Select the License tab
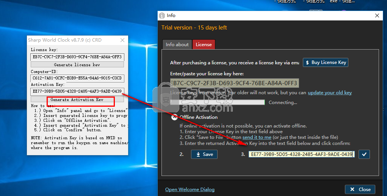 (204, 45)
